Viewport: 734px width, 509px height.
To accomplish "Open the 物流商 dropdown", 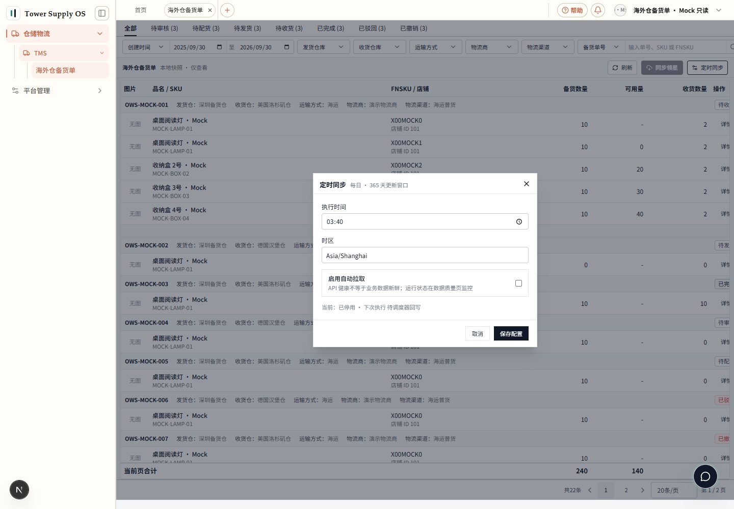I will [x=492, y=47].
